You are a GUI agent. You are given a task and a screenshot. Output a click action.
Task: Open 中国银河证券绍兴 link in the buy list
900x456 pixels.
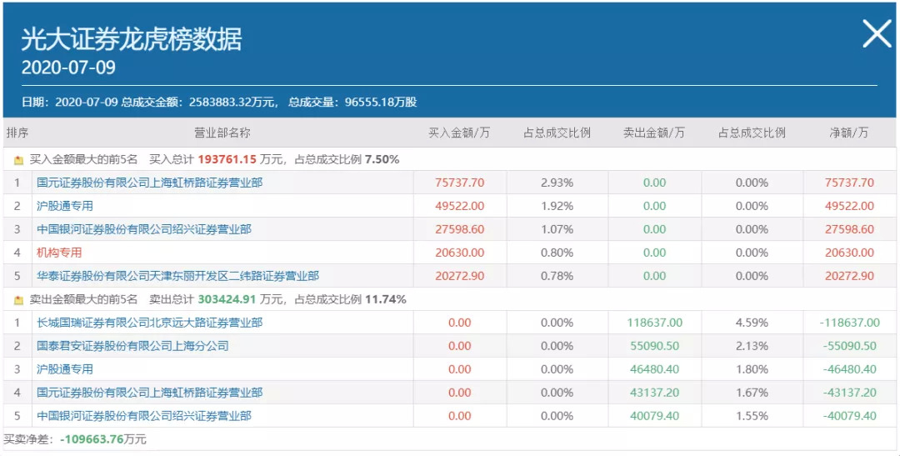tap(143, 229)
